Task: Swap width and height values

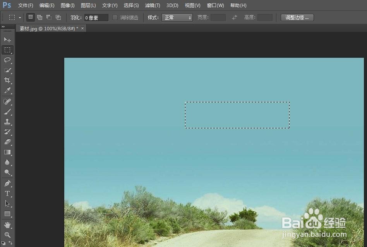Action: [234, 17]
